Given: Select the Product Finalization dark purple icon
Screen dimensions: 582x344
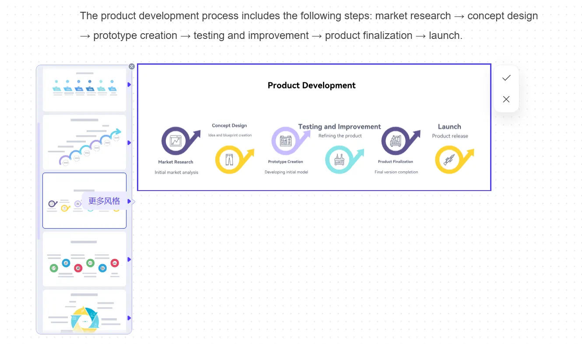Looking at the screenshot, I should pos(396,141).
